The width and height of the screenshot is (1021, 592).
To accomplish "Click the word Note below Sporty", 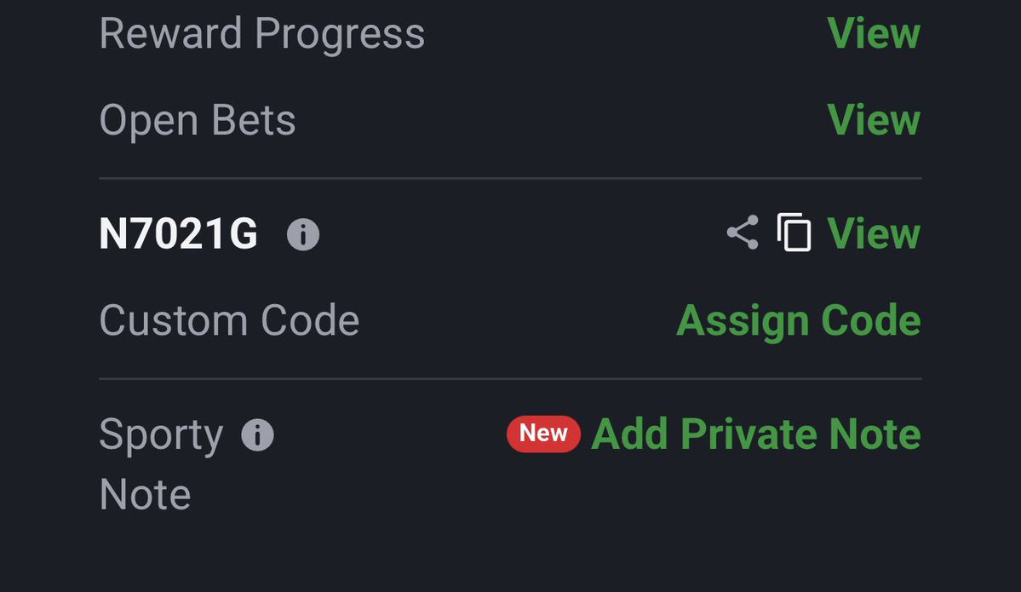I will click(146, 495).
